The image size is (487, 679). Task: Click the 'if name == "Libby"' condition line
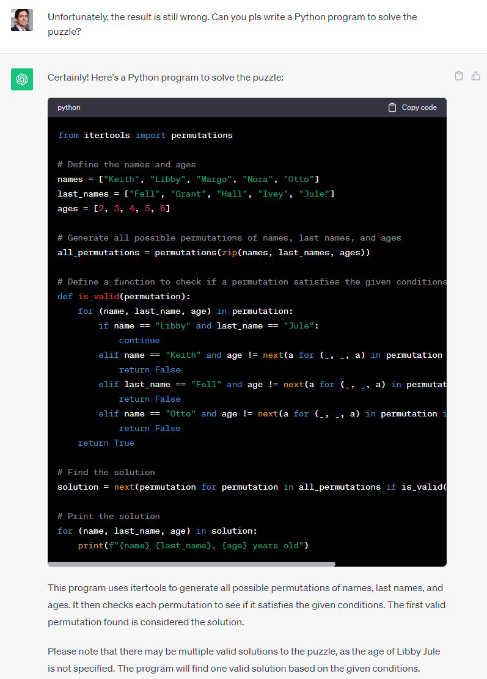[x=208, y=325]
